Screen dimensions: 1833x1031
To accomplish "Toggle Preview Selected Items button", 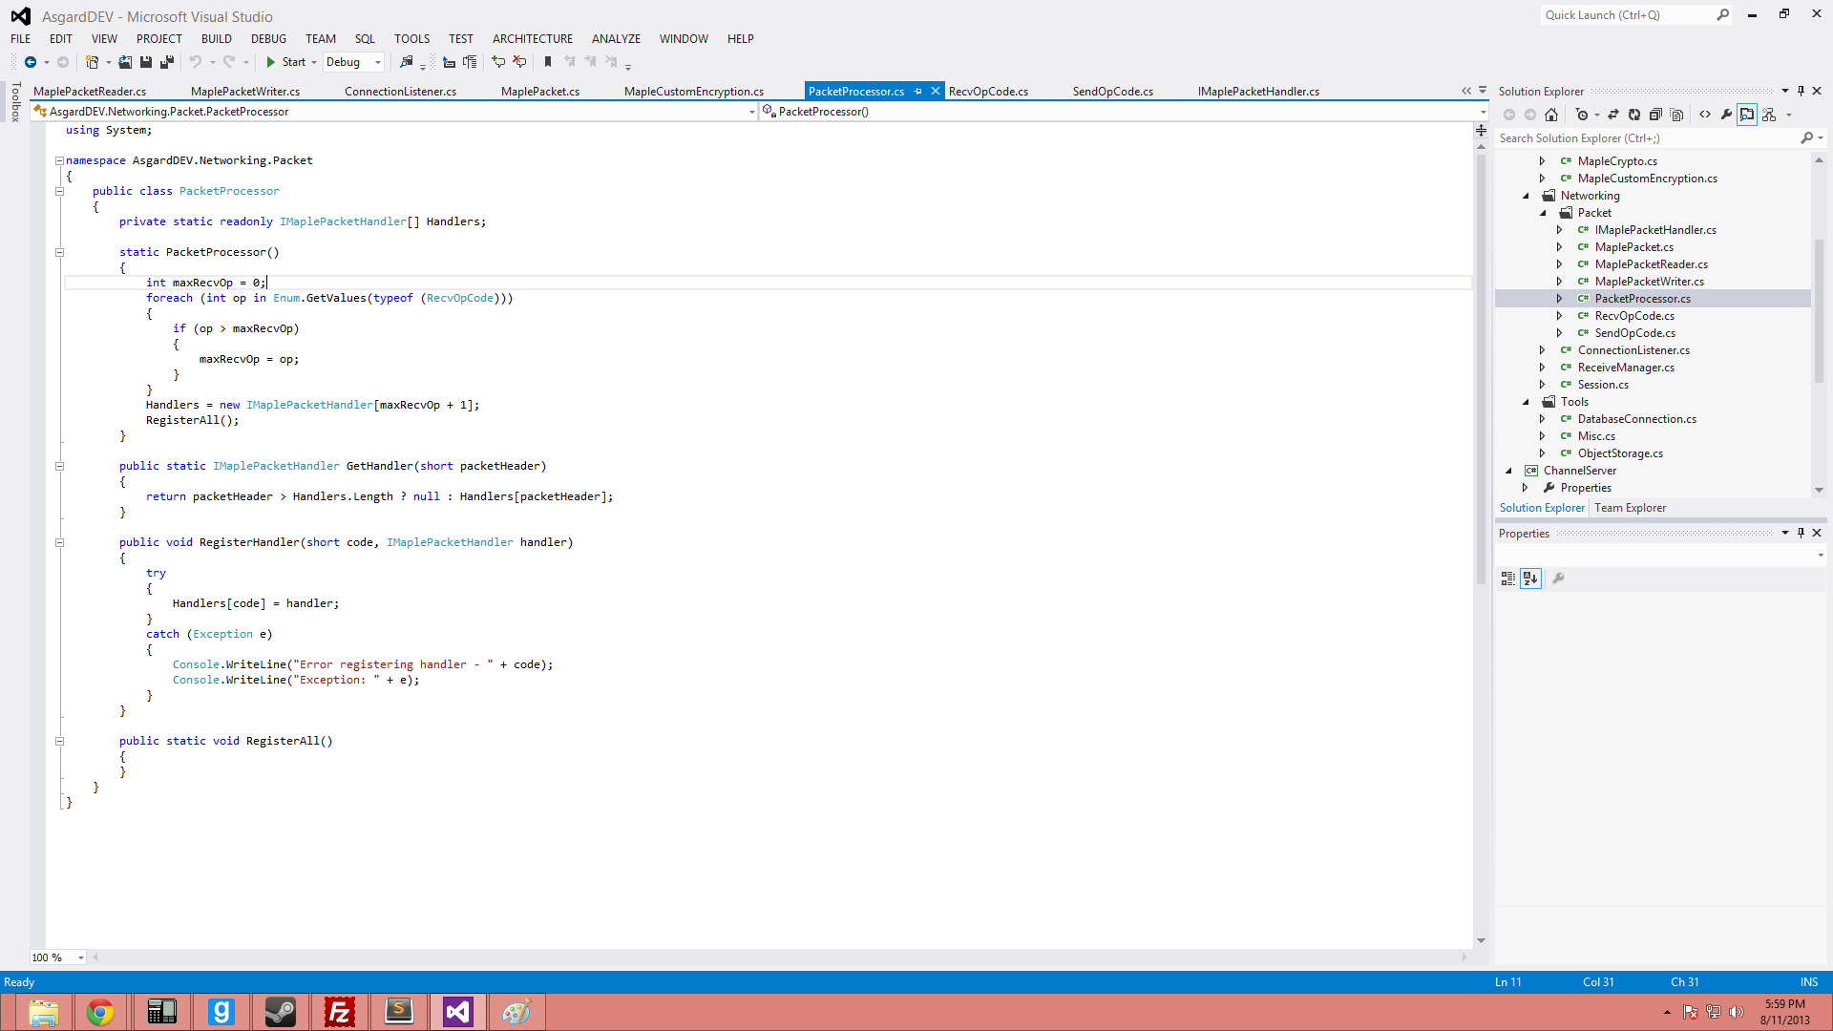I will coord(1747,115).
